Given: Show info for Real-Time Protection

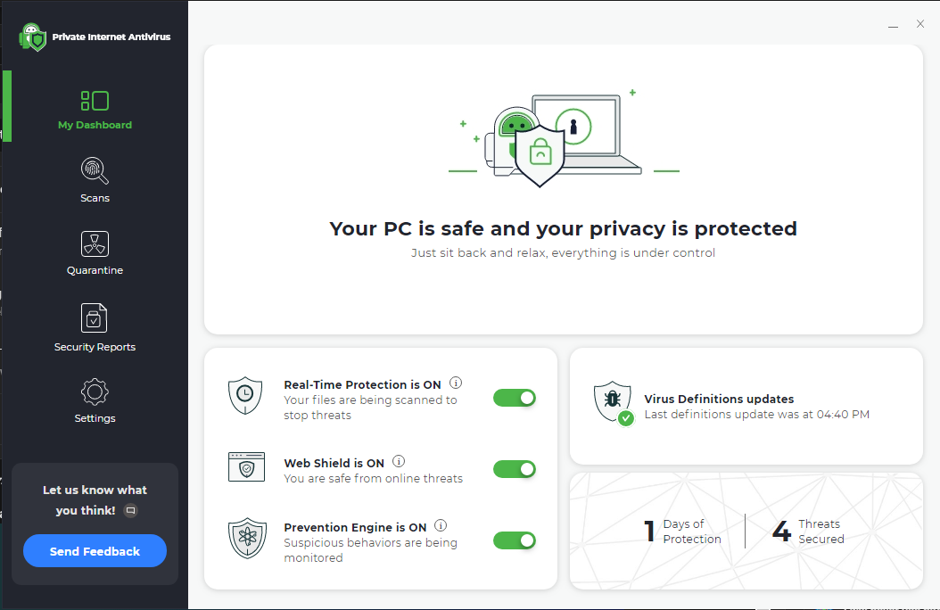Looking at the screenshot, I should click(x=456, y=383).
